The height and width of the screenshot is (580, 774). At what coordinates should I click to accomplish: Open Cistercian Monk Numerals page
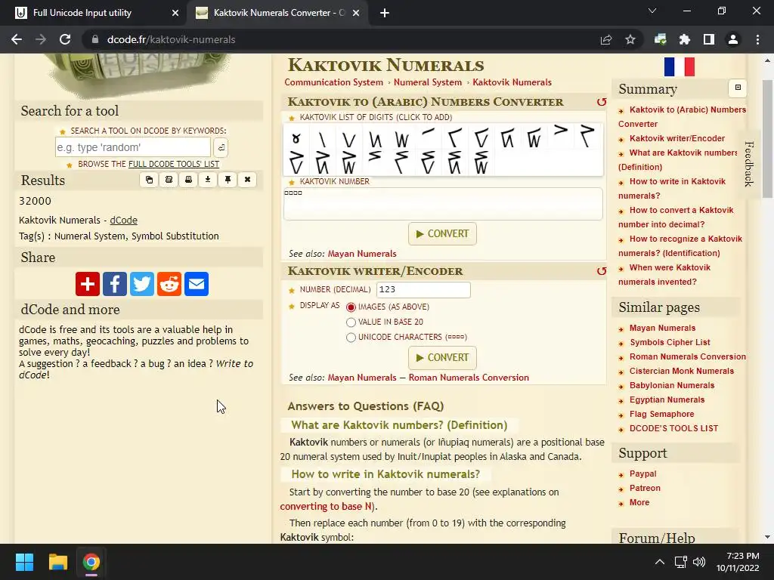coord(681,371)
